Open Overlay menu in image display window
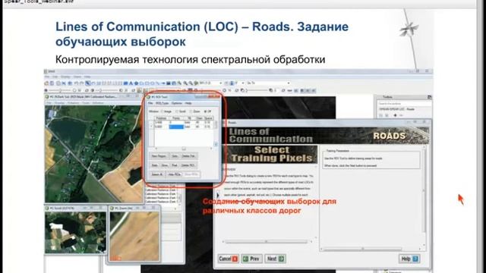Image resolution: width=486 pixels, height=273 pixels. tap(59, 103)
